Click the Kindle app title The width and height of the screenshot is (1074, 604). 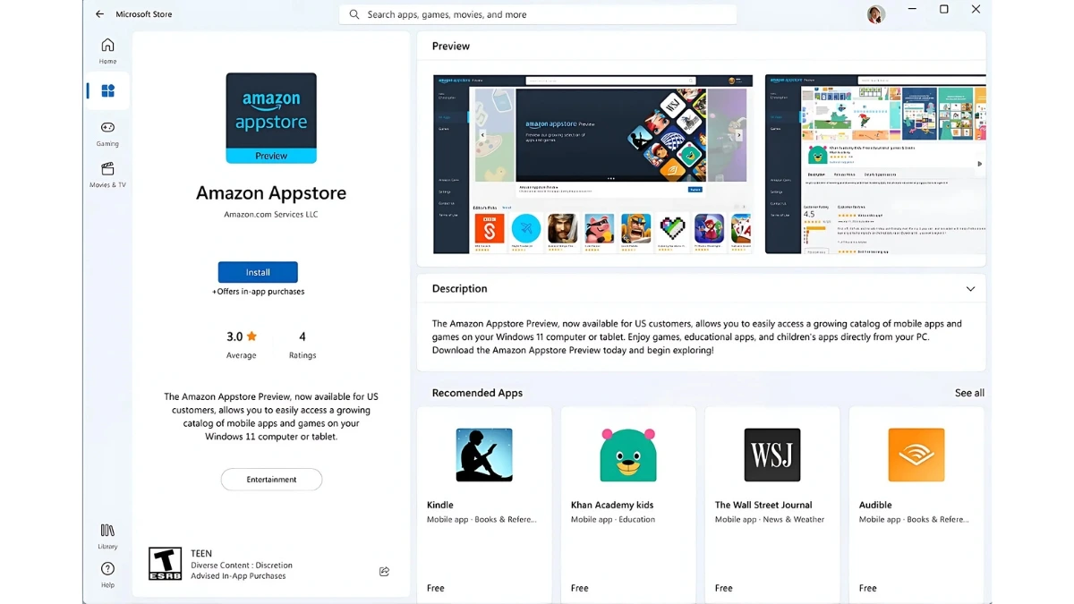tap(440, 505)
